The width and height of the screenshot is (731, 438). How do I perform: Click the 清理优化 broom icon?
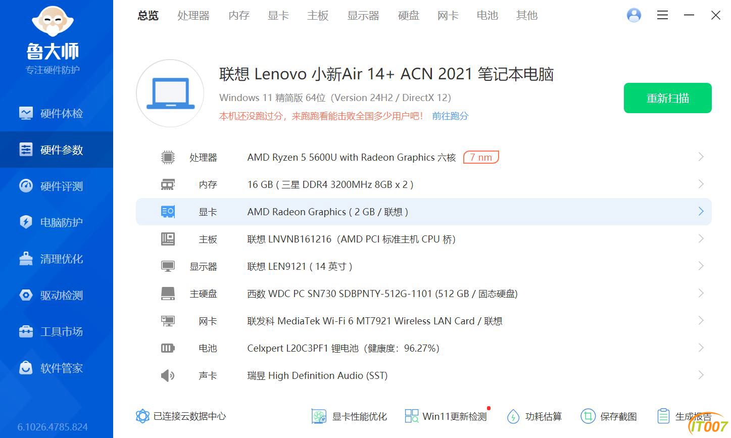click(26, 259)
